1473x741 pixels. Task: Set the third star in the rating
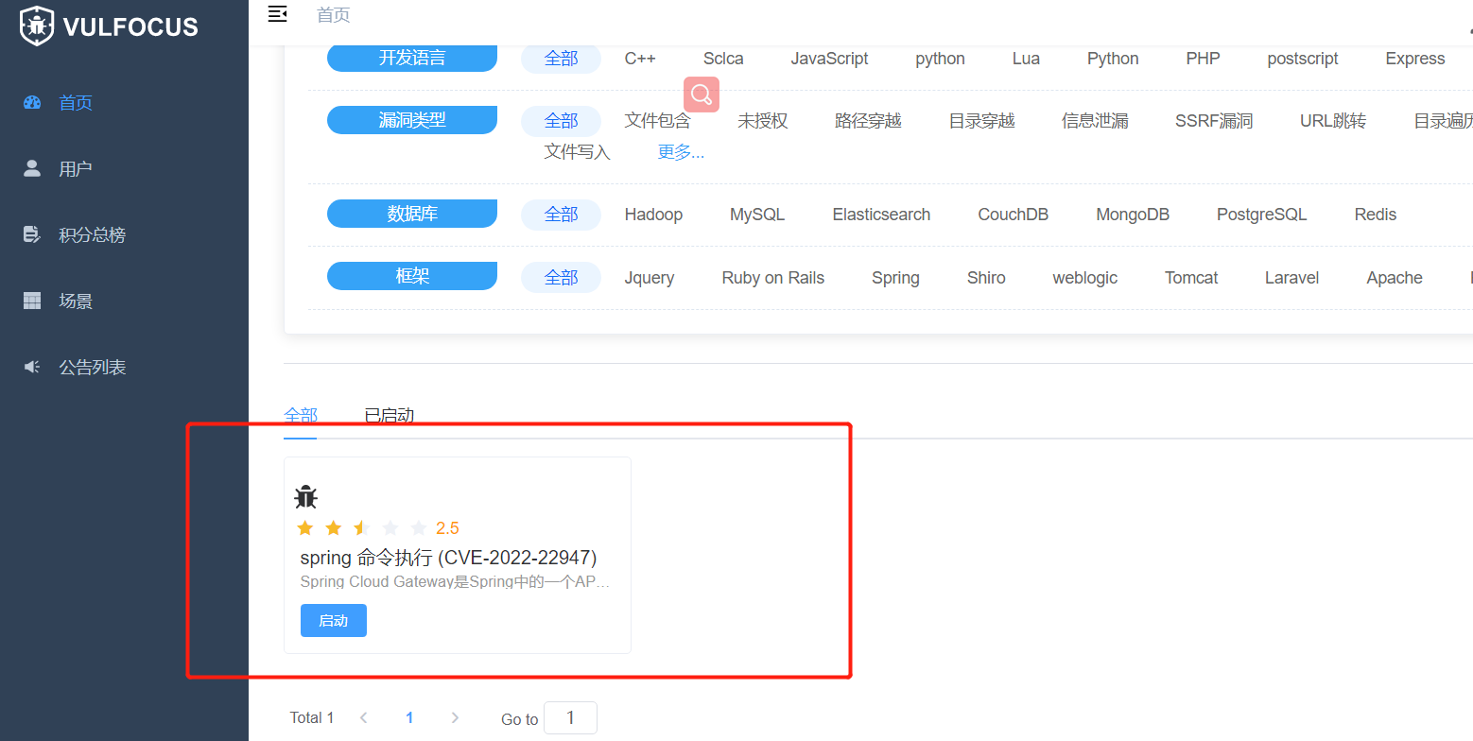coord(360,527)
